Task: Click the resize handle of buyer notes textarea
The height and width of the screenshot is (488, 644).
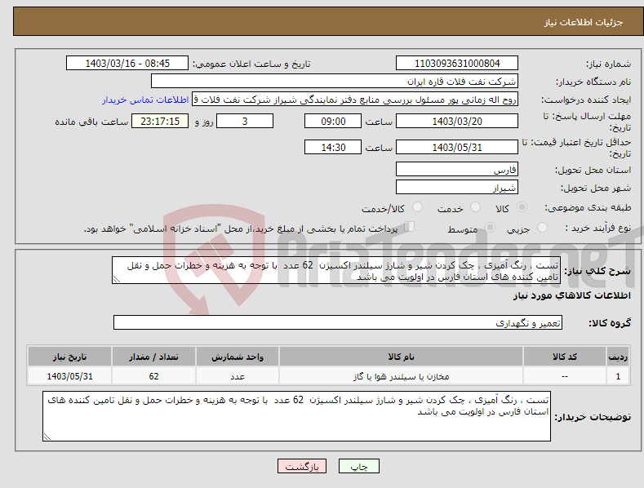Action: [47, 437]
